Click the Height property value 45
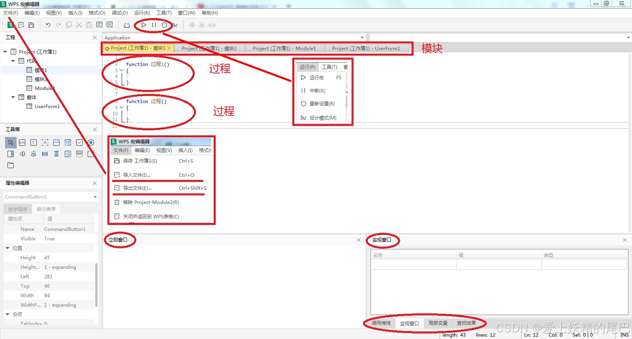 [x=47, y=258]
